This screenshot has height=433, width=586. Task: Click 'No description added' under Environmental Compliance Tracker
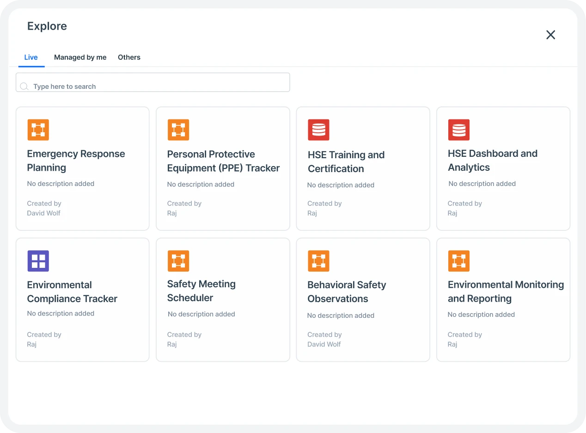(61, 313)
